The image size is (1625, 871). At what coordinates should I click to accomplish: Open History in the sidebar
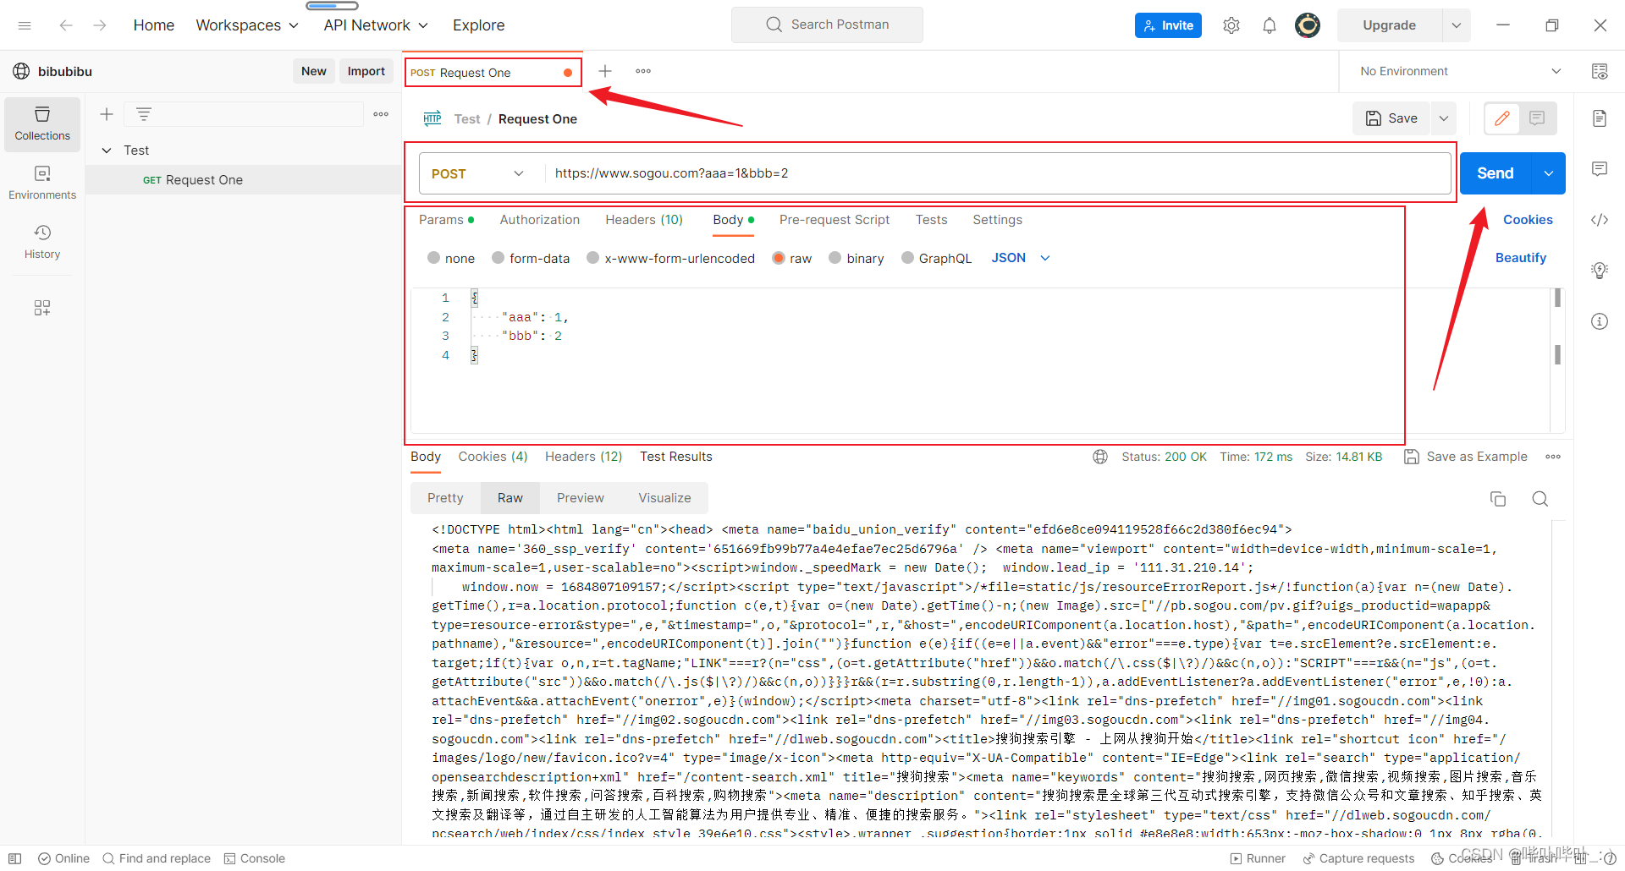point(42,243)
